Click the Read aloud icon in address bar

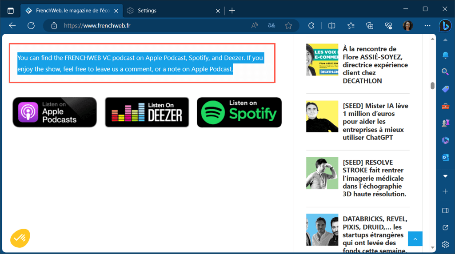[255, 26]
